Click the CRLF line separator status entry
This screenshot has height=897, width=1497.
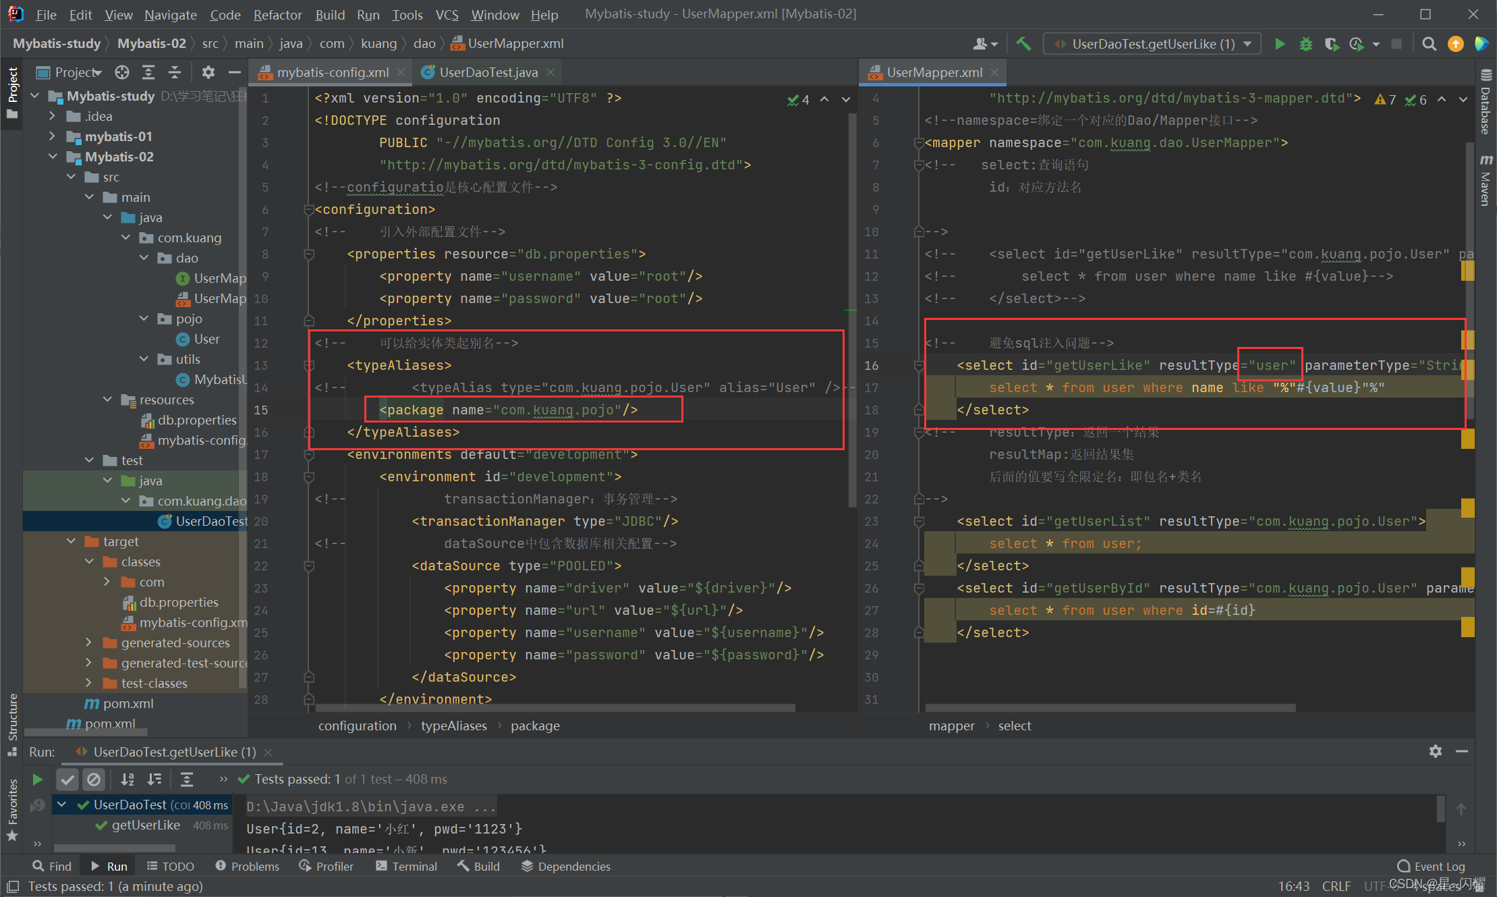tap(1336, 886)
